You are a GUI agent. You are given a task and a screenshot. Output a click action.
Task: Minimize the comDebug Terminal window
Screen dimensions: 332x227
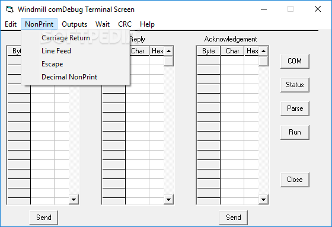(264, 9)
